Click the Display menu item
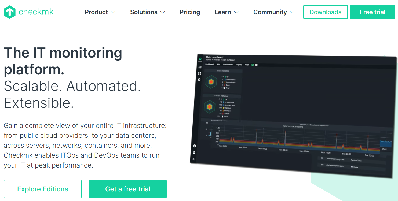 (238, 65)
